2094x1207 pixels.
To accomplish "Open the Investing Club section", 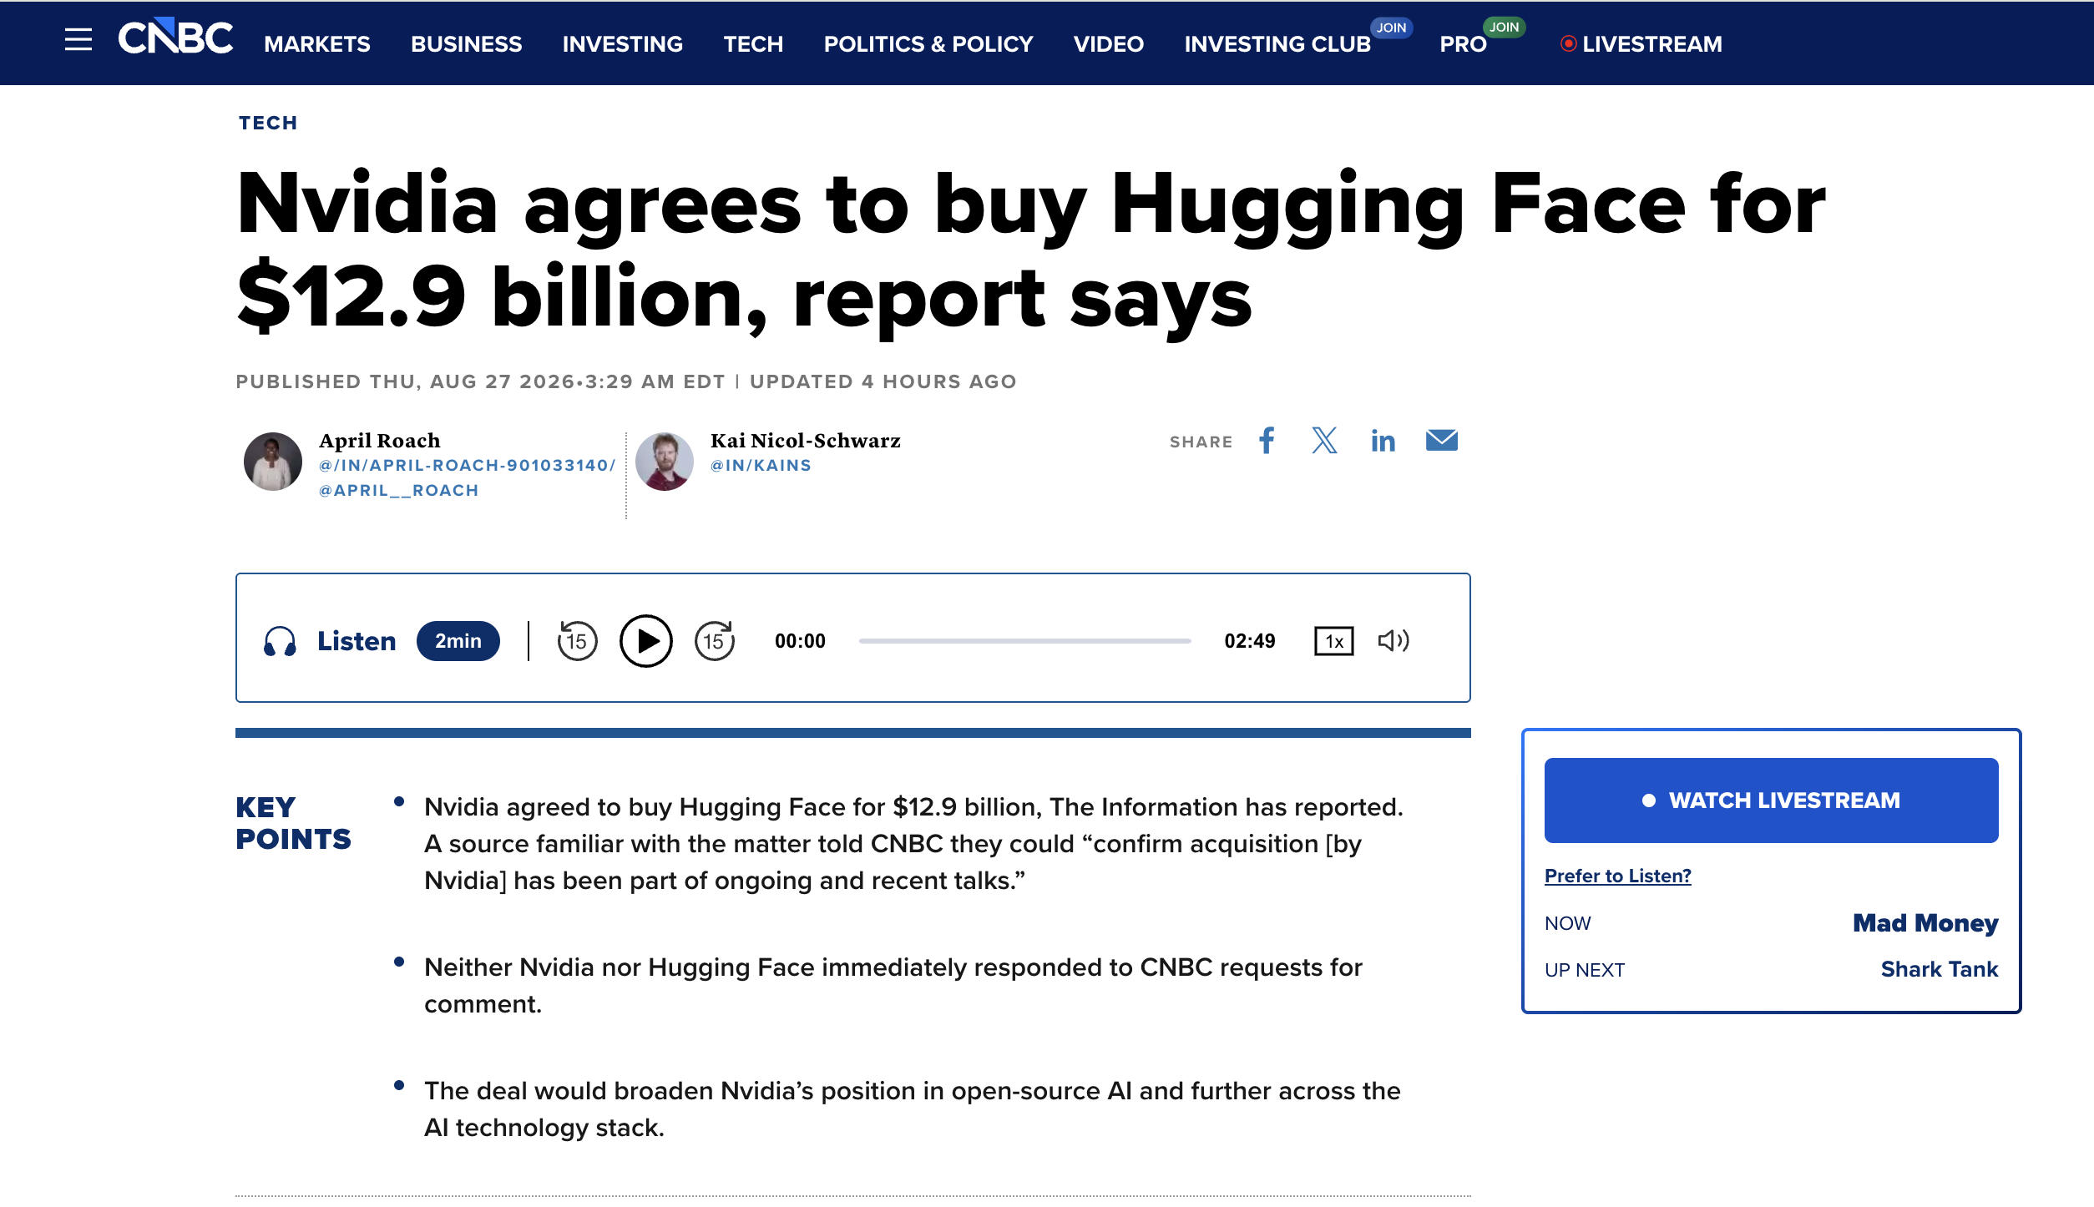I will 1277,44.
